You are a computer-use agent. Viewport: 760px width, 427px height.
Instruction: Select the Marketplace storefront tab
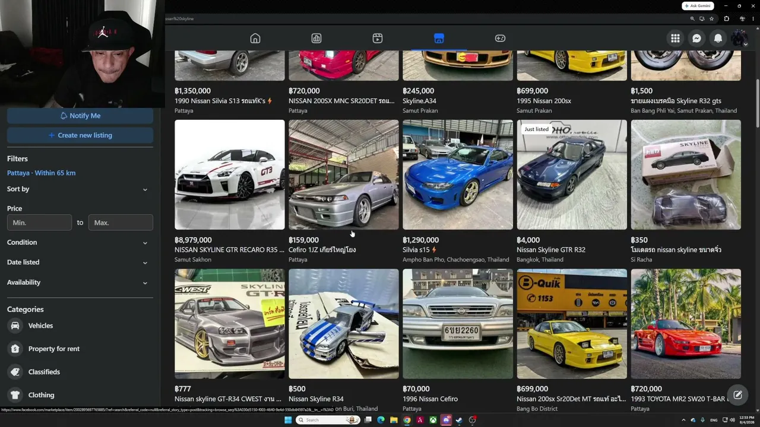click(439, 39)
